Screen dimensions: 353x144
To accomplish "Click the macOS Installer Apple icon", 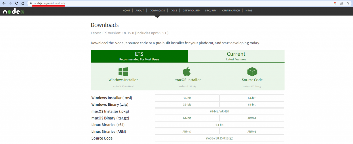I will click(x=188, y=71).
